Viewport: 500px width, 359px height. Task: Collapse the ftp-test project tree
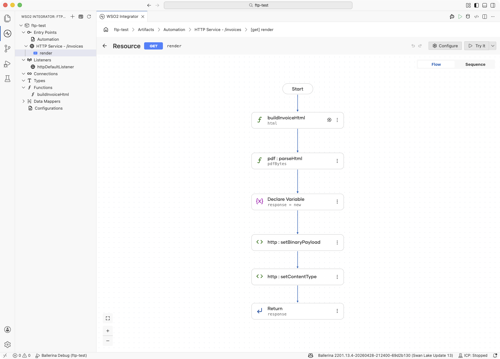click(21, 25)
